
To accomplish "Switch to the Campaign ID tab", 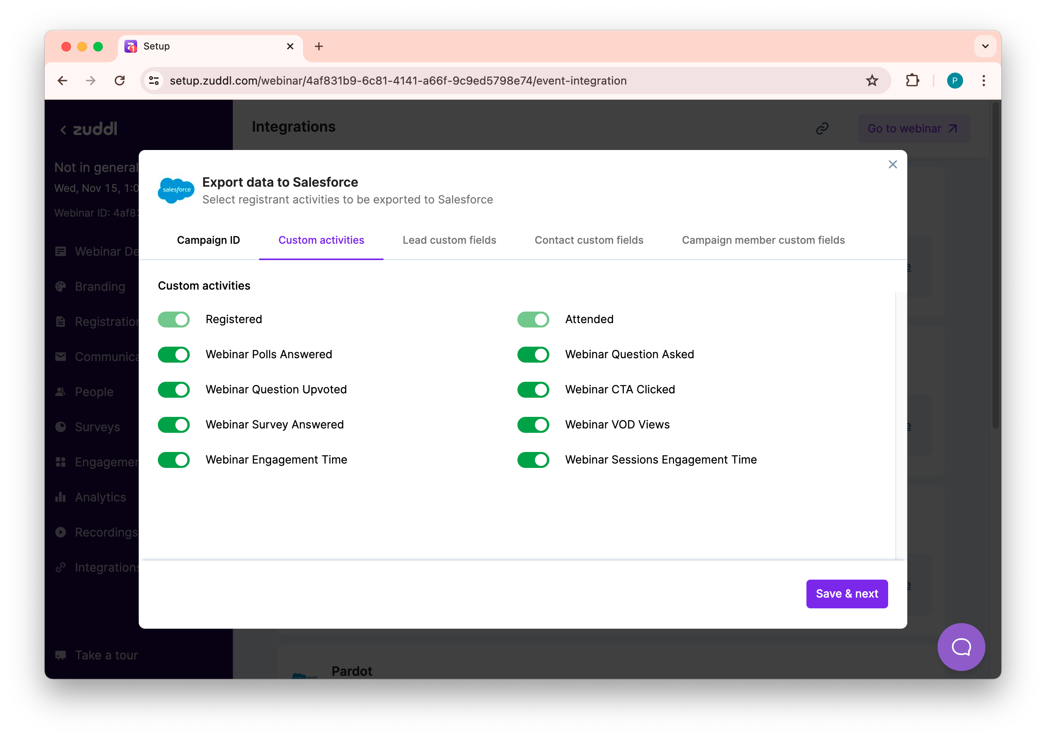I will (208, 240).
